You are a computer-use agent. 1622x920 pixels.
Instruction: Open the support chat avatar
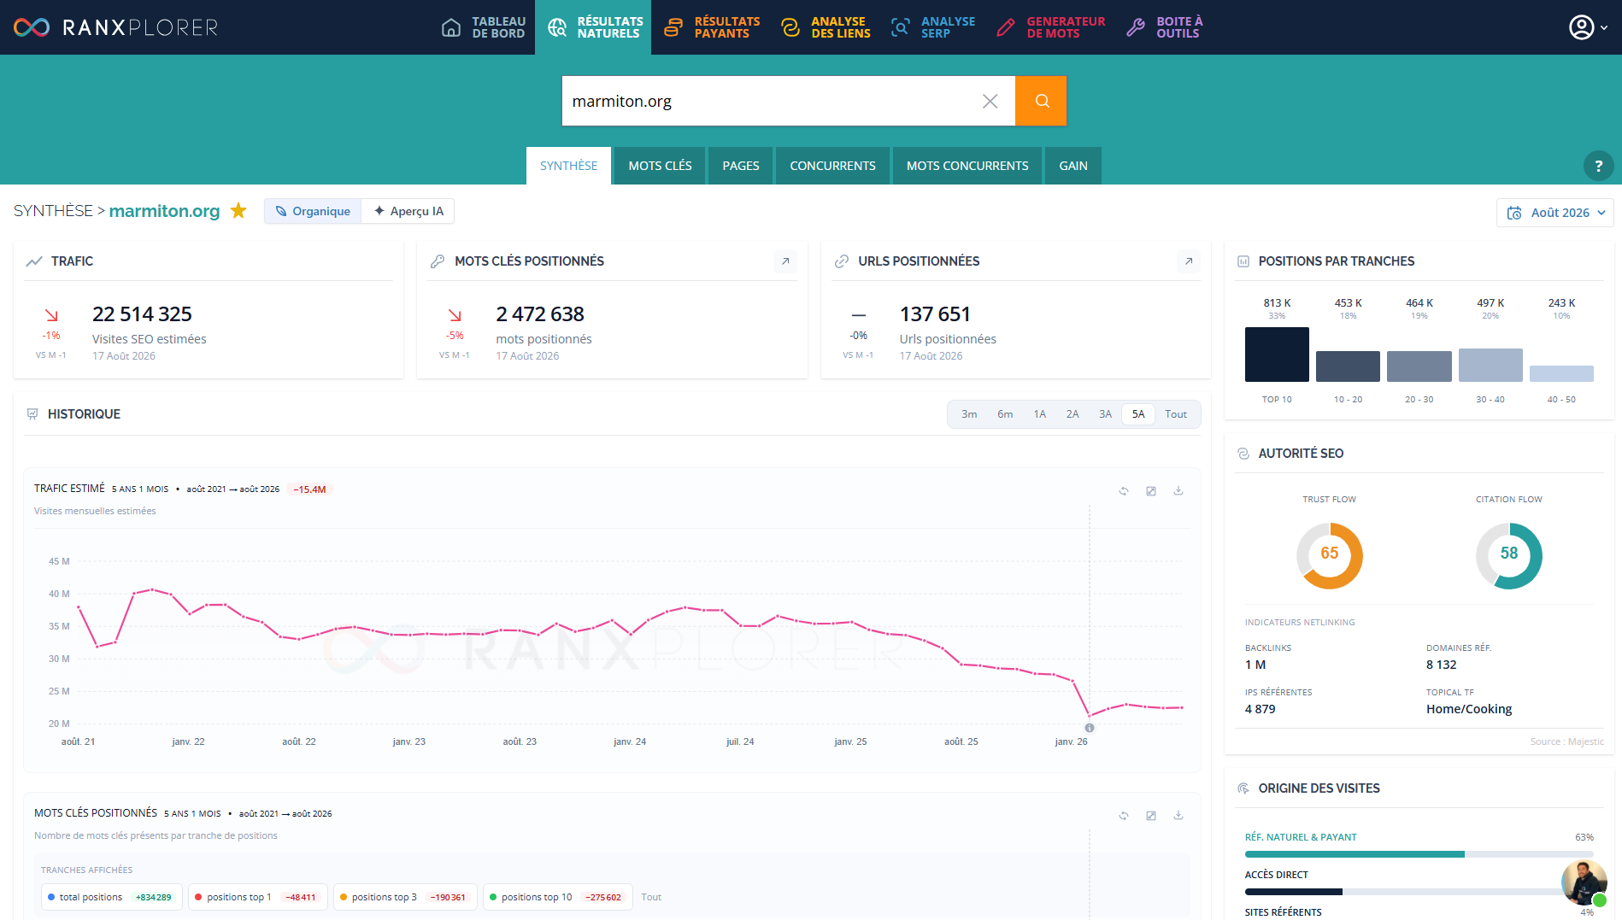coord(1584,883)
